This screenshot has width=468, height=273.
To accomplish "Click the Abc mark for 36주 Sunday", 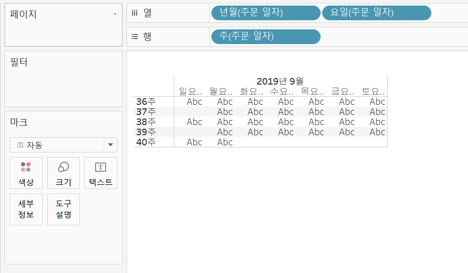I will tap(194, 102).
